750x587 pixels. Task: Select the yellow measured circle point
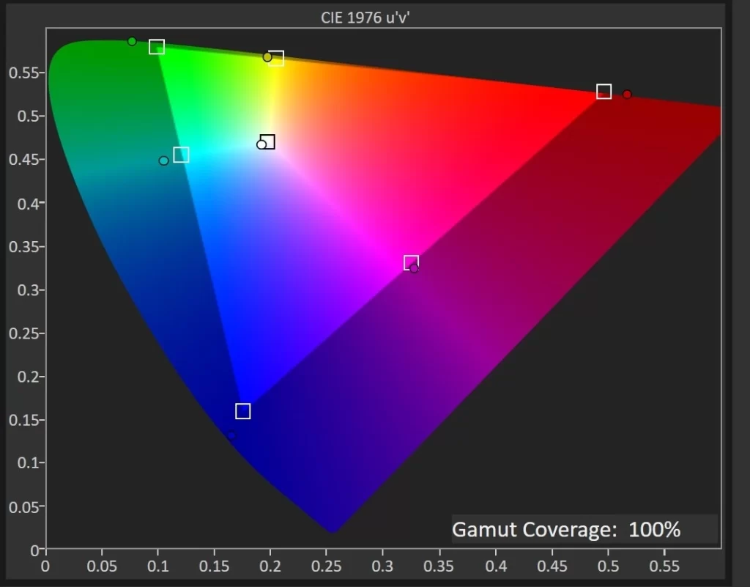267,57
